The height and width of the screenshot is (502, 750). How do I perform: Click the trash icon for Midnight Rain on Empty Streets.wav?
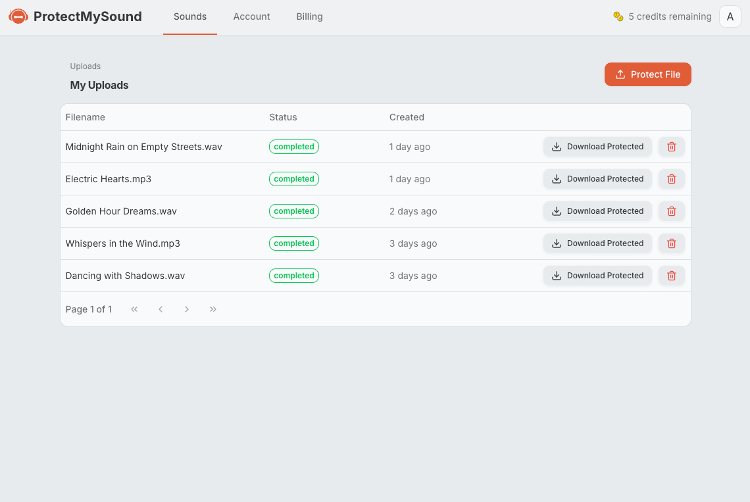click(671, 146)
